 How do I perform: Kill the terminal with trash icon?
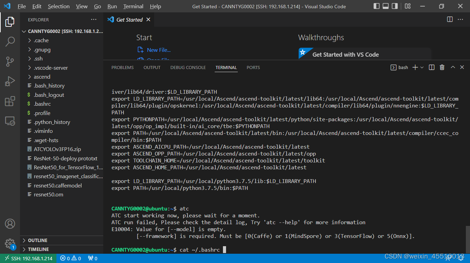(442, 67)
